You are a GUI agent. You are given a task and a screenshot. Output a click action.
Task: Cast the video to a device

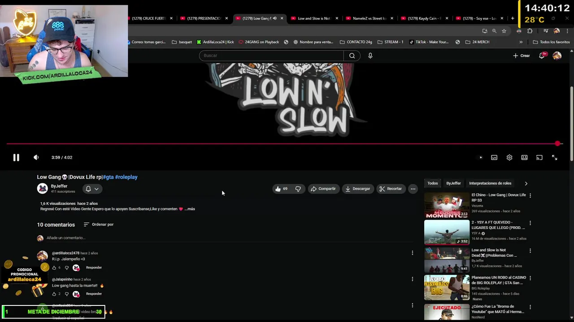point(539,157)
